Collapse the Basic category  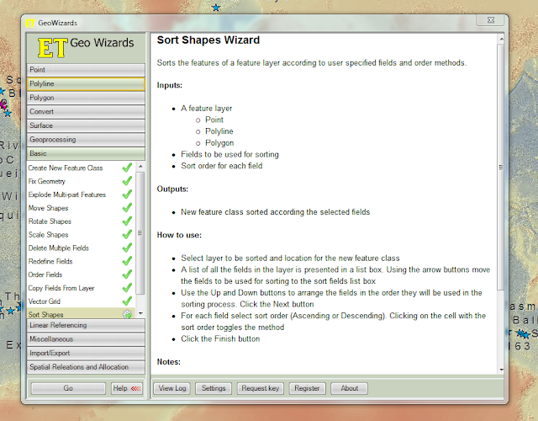click(86, 153)
